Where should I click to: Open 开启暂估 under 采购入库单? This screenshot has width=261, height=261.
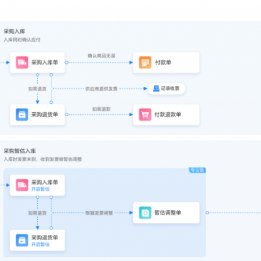40,189
